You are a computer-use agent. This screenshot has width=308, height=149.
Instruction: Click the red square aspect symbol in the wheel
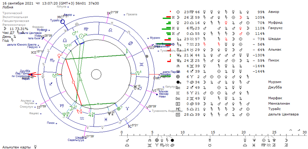coord(73,82)
